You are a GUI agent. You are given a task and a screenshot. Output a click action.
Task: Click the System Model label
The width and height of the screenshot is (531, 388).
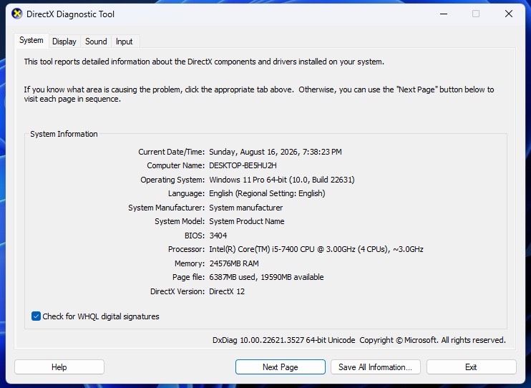point(180,221)
